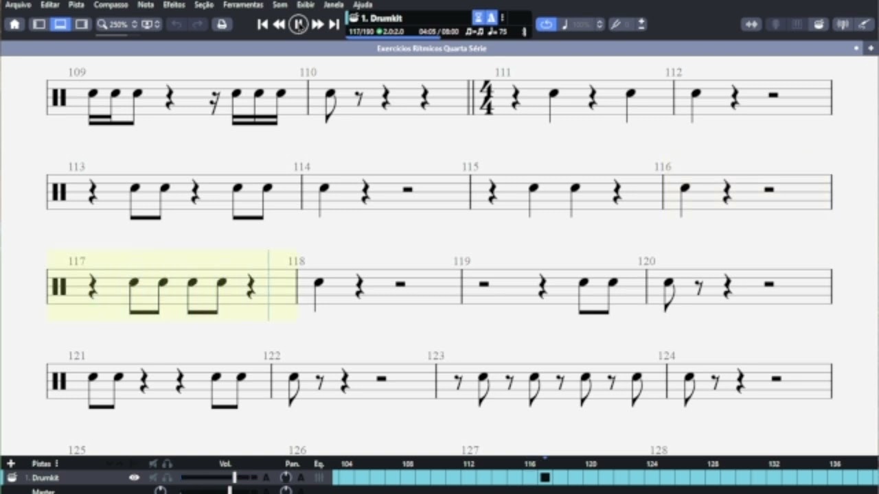Click the 117/190 bar position display

point(361,32)
